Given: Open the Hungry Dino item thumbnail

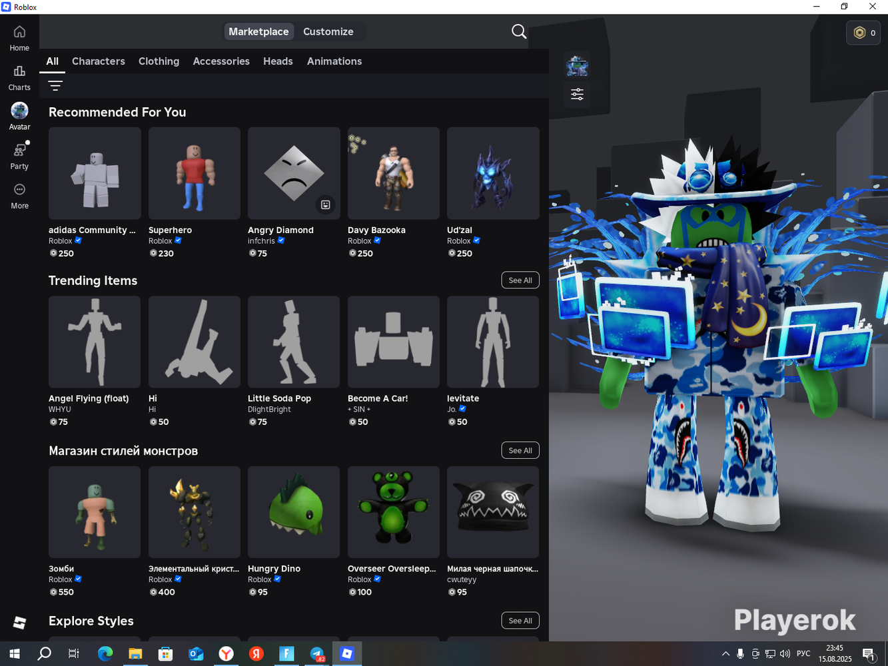Looking at the screenshot, I should coord(294,512).
